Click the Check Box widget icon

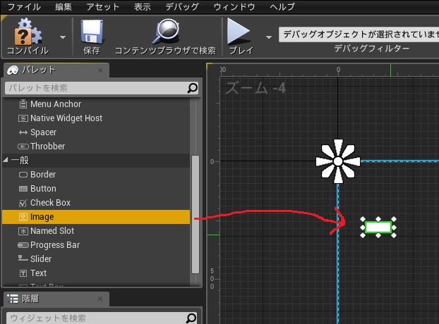(x=23, y=203)
